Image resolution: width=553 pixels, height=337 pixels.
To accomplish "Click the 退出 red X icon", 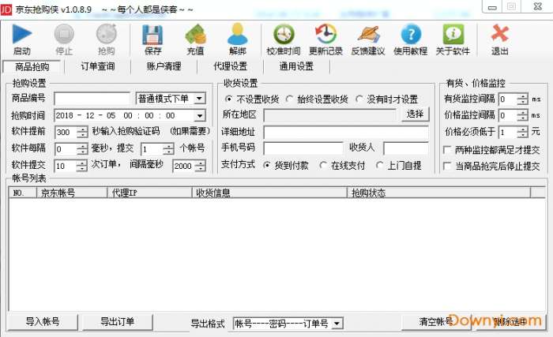I will [x=499, y=34].
